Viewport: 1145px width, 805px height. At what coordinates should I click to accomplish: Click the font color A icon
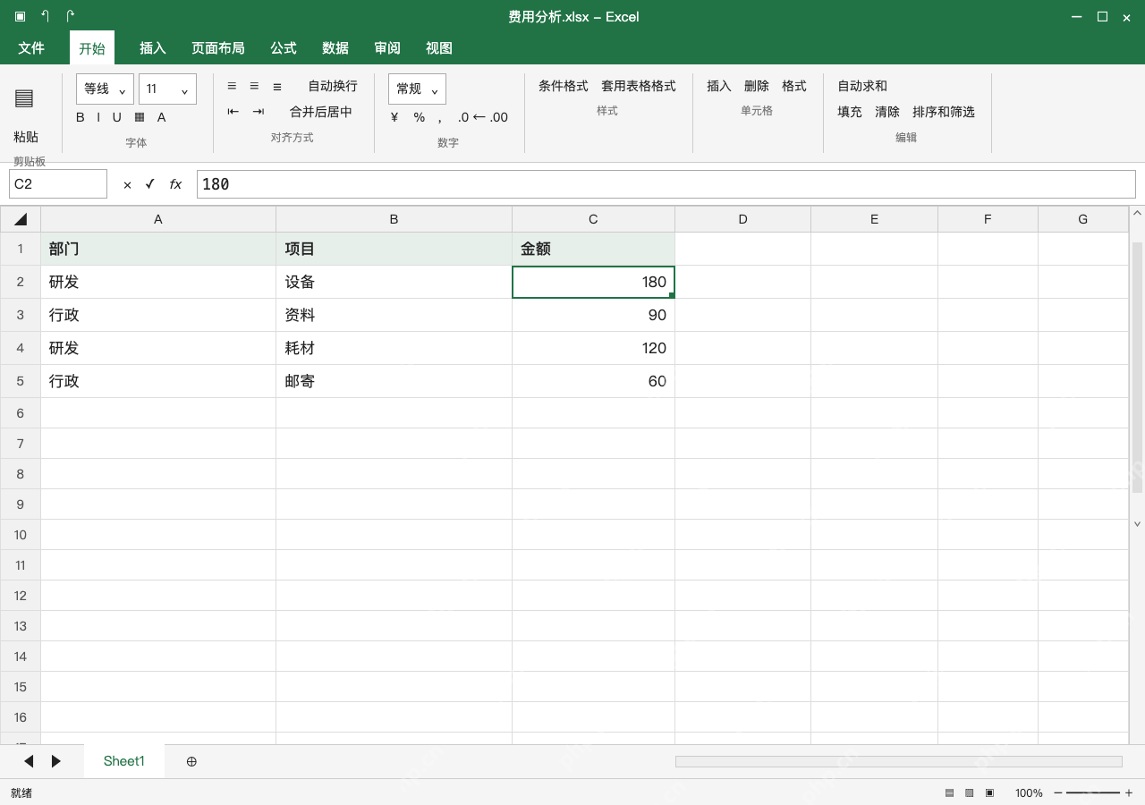coord(161,117)
